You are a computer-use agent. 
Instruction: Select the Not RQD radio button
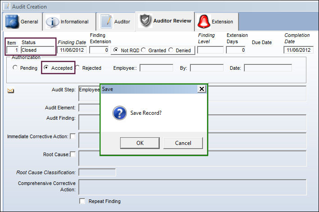(116, 50)
